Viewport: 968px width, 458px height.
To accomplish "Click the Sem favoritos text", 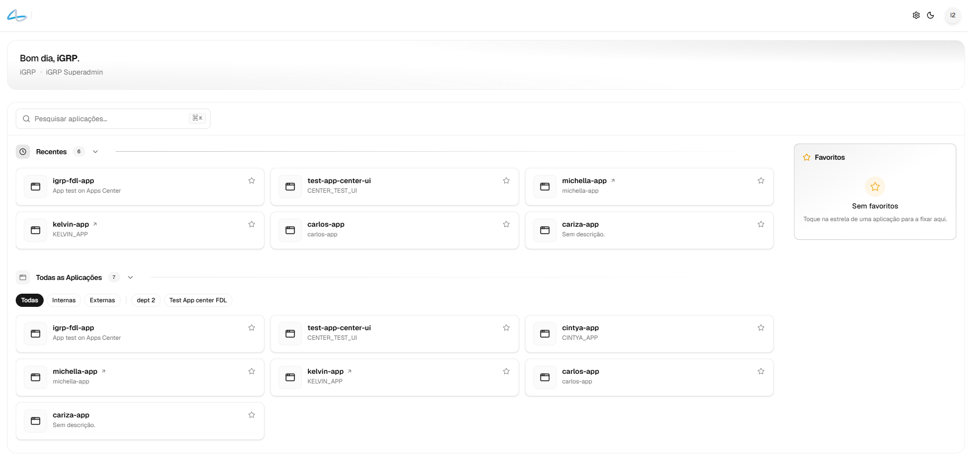I will pyautogui.click(x=875, y=206).
